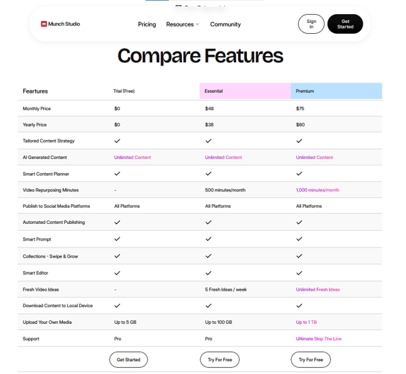Viewport: 406px width, 374px height.
Task: Click Premium checkmark for Automated Content Publishing
Action: [x=299, y=222]
